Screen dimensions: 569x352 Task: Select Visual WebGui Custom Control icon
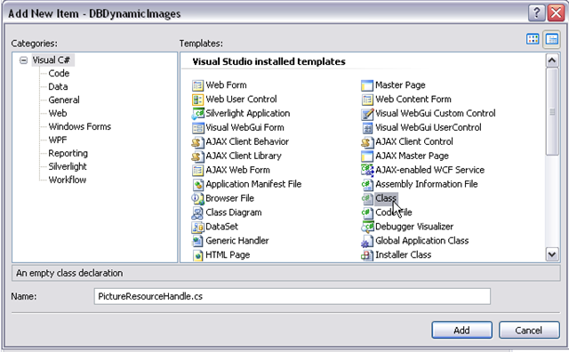click(367, 114)
